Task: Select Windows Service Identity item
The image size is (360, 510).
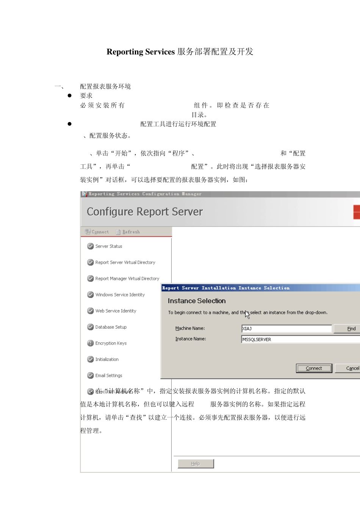Action: (x=120, y=294)
